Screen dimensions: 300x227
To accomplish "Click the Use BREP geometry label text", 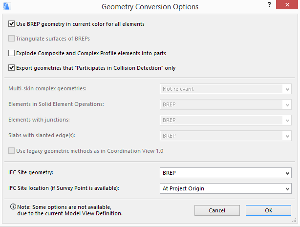I will click(x=80, y=23).
